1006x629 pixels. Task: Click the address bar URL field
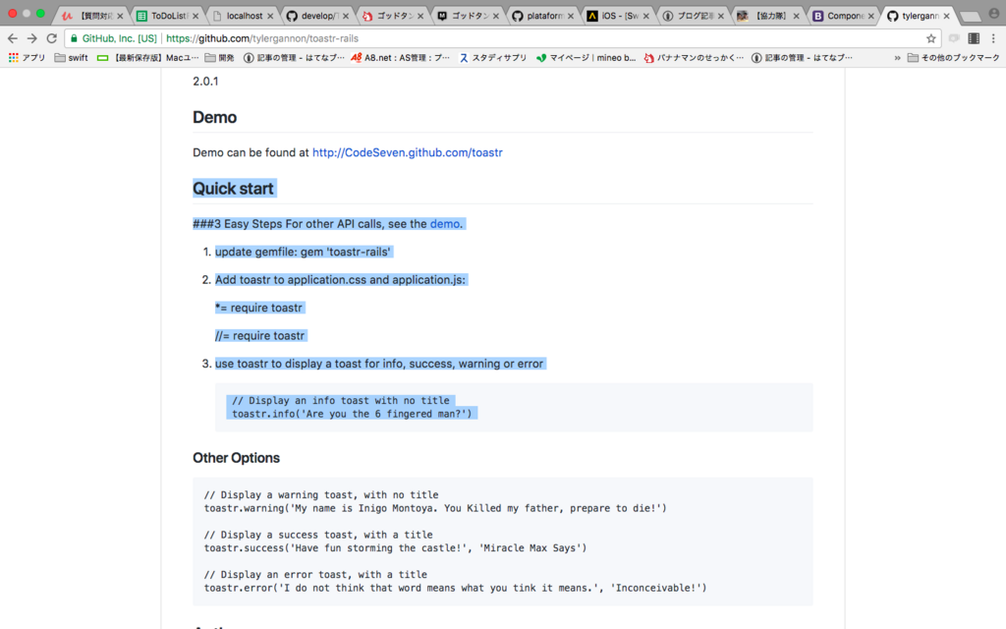pyautogui.click(x=500, y=38)
